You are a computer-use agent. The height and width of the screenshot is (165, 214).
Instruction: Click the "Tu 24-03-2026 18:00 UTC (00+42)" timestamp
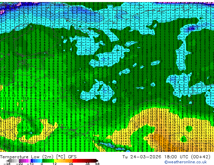(x=166, y=157)
